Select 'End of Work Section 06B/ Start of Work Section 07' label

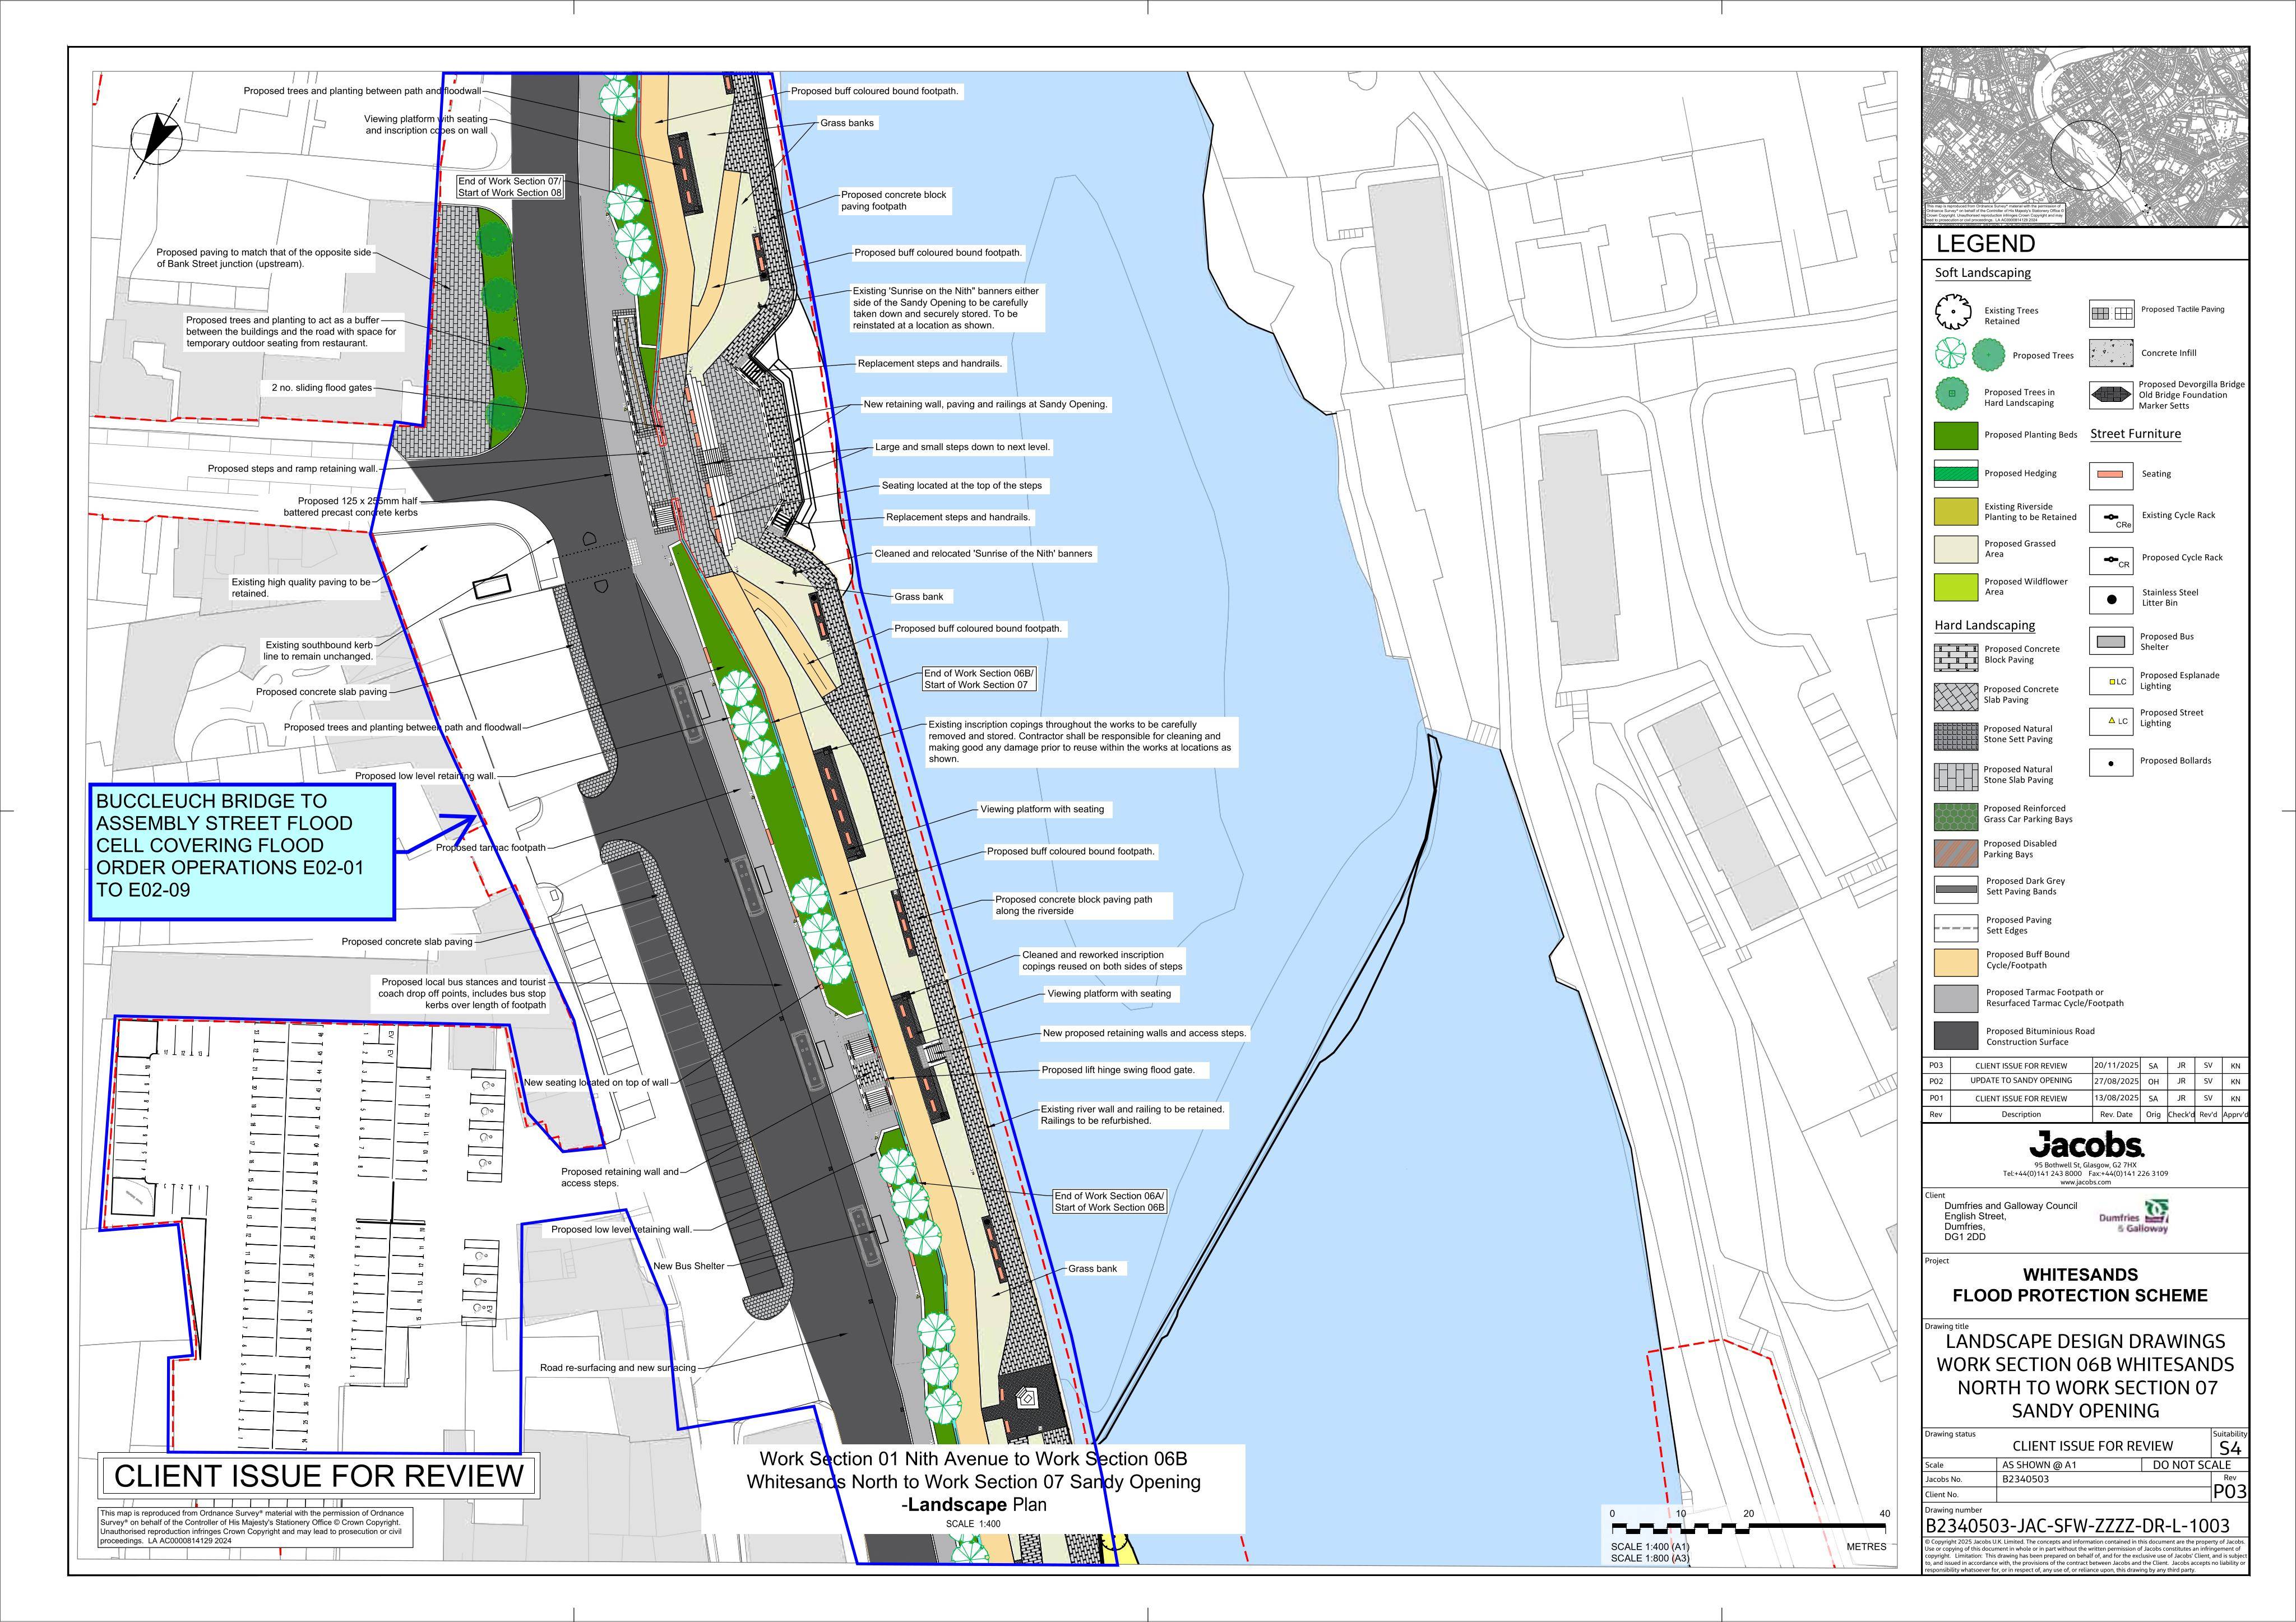(979, 679)
